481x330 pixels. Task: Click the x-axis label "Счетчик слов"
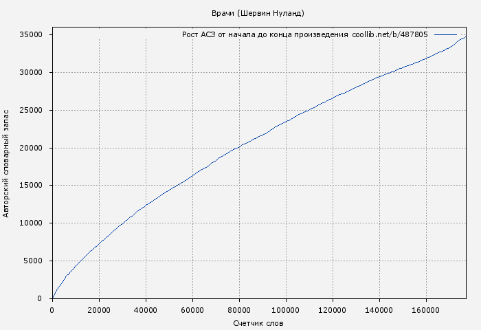[x=258, y=322]
